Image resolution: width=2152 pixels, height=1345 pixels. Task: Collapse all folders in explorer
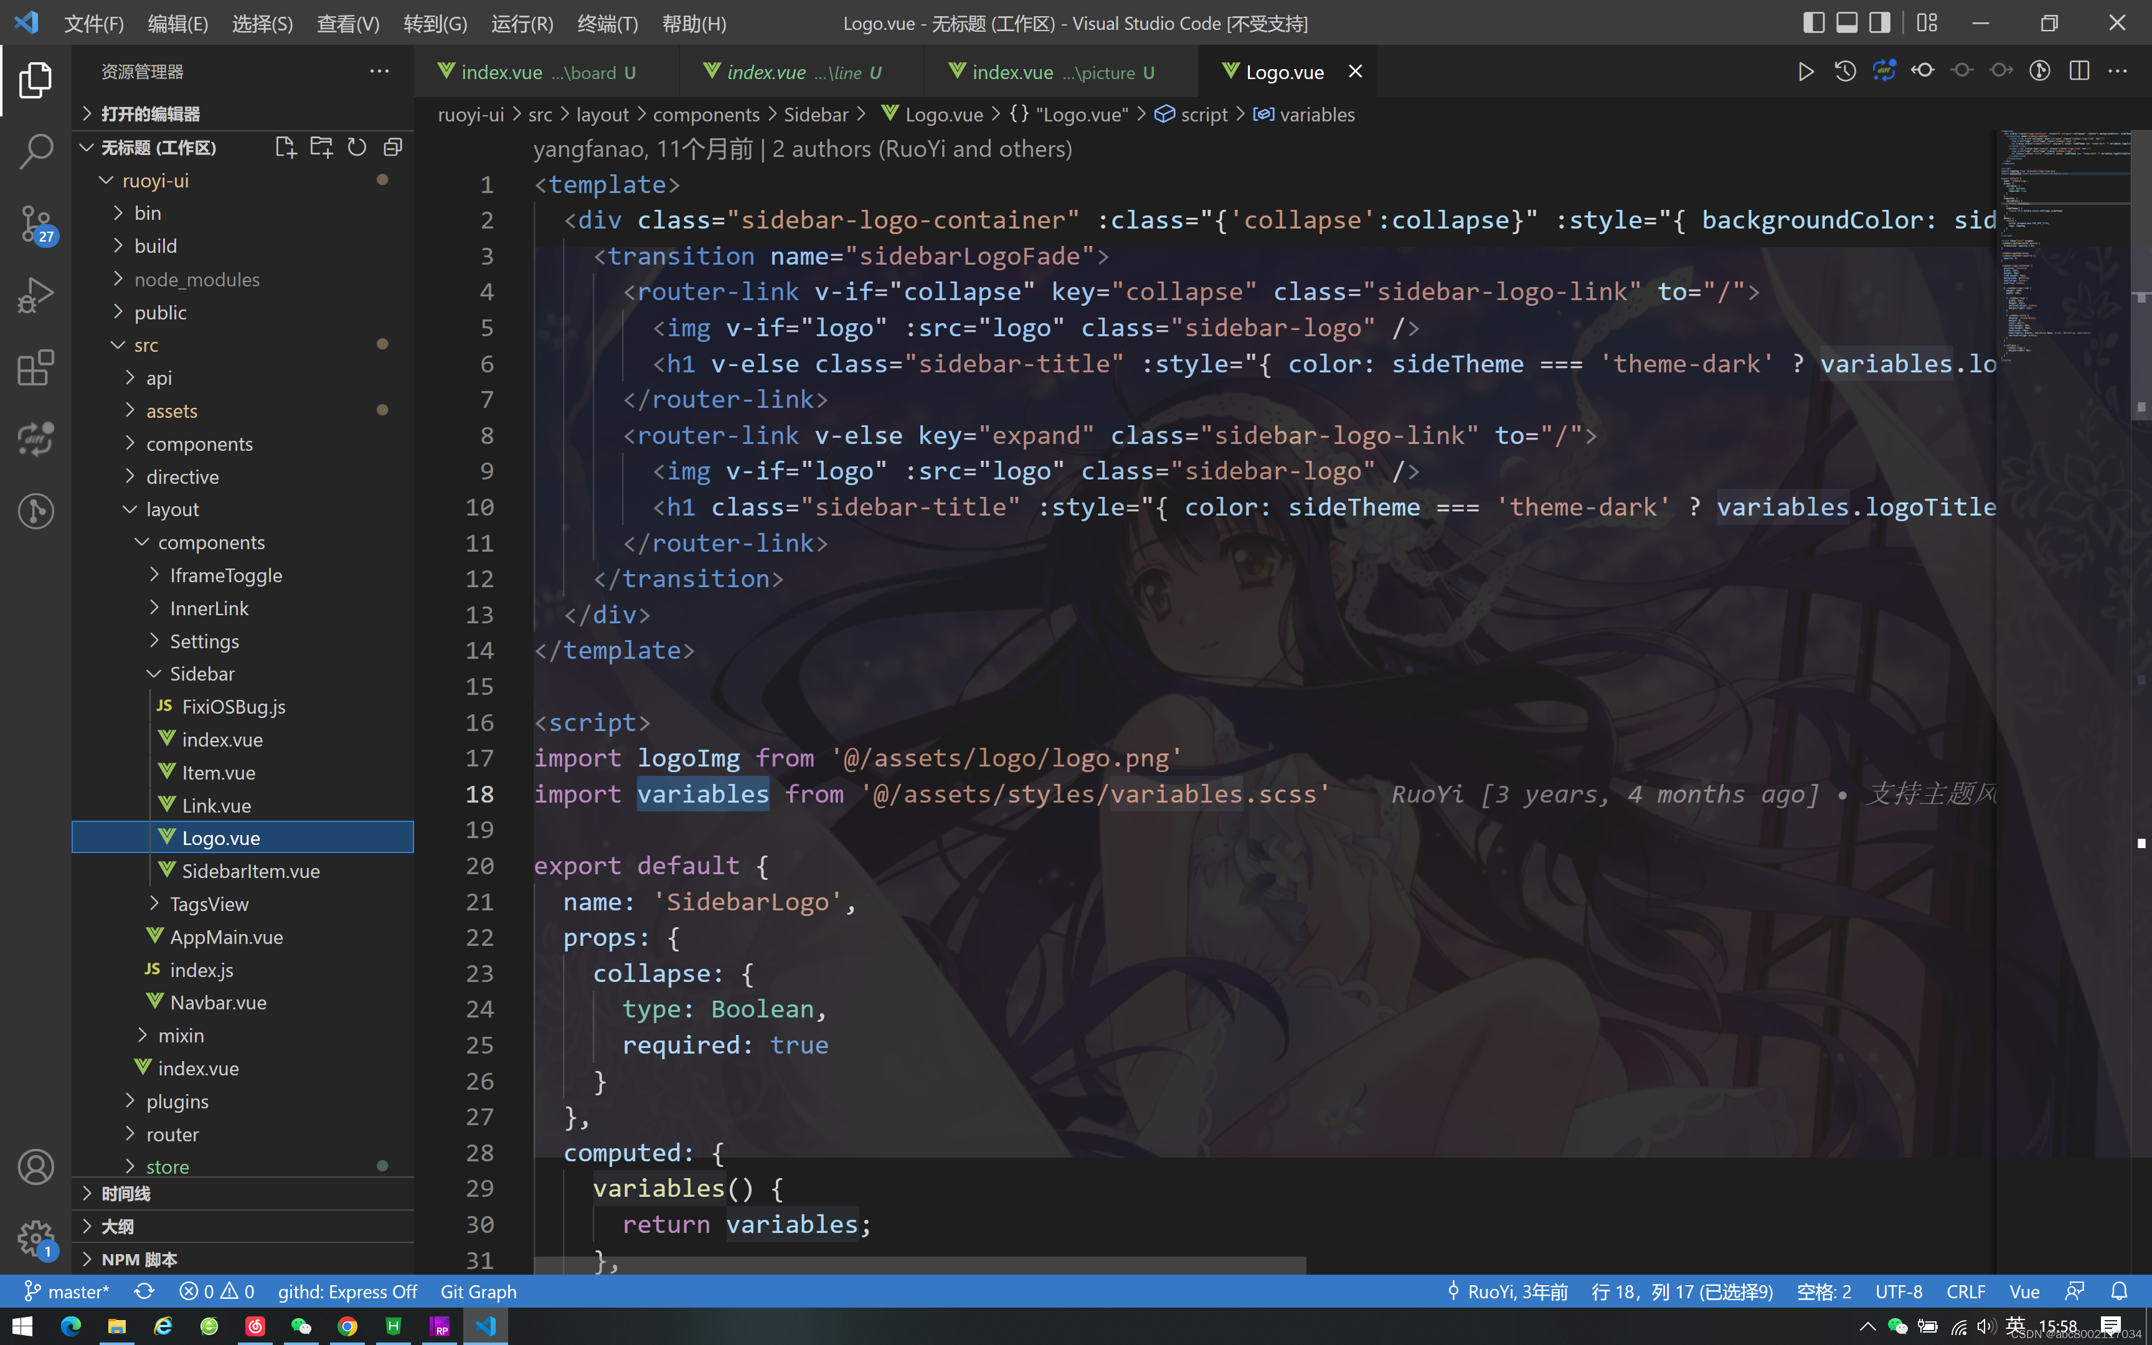(392, 147)
